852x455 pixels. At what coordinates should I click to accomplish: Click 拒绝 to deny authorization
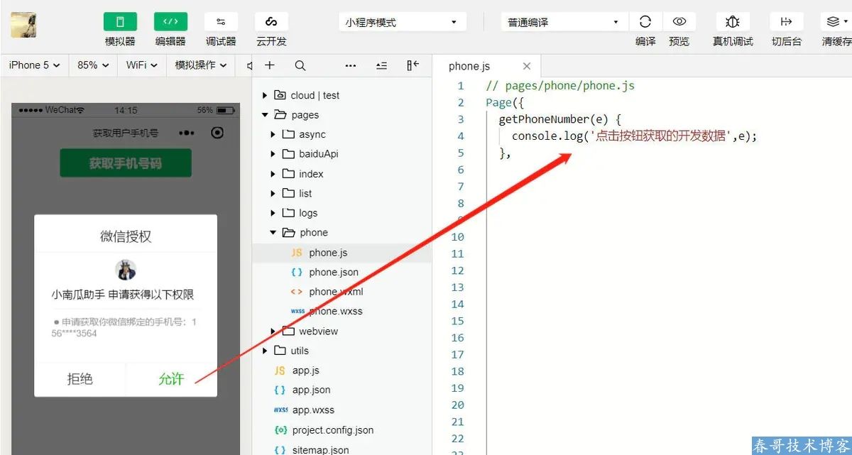tap(80, 379)
